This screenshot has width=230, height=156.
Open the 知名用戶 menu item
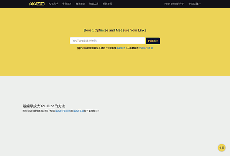tap(53, 4)
